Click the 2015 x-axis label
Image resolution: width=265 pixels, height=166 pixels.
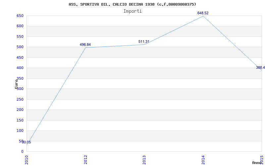click(x=262, y=160)
